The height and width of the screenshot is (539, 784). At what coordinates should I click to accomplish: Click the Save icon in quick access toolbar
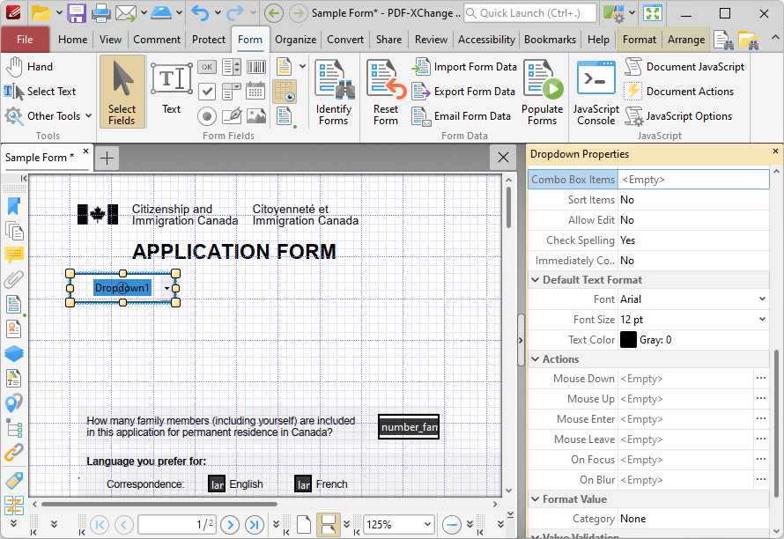[77, 13]
